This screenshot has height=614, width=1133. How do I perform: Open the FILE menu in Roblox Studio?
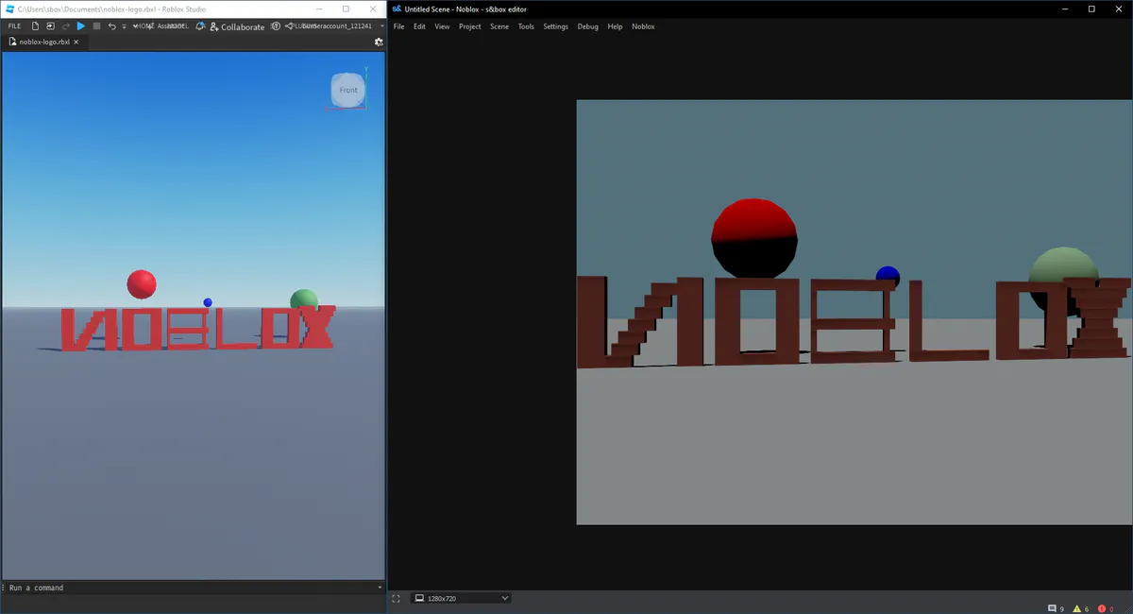click(x=14, y=26)
